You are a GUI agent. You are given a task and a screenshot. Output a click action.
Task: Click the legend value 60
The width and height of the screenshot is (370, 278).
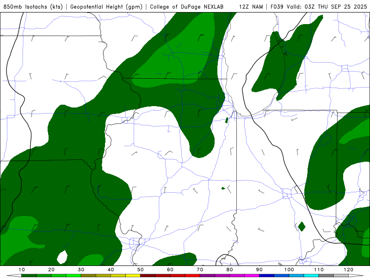(x=170, y=270)
